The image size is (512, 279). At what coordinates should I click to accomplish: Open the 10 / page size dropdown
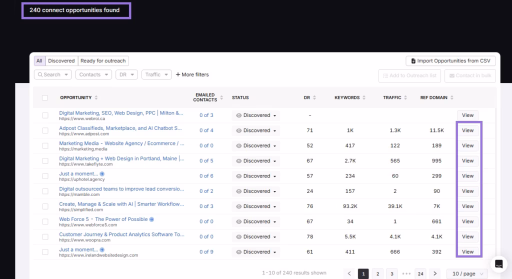[468, 273]
